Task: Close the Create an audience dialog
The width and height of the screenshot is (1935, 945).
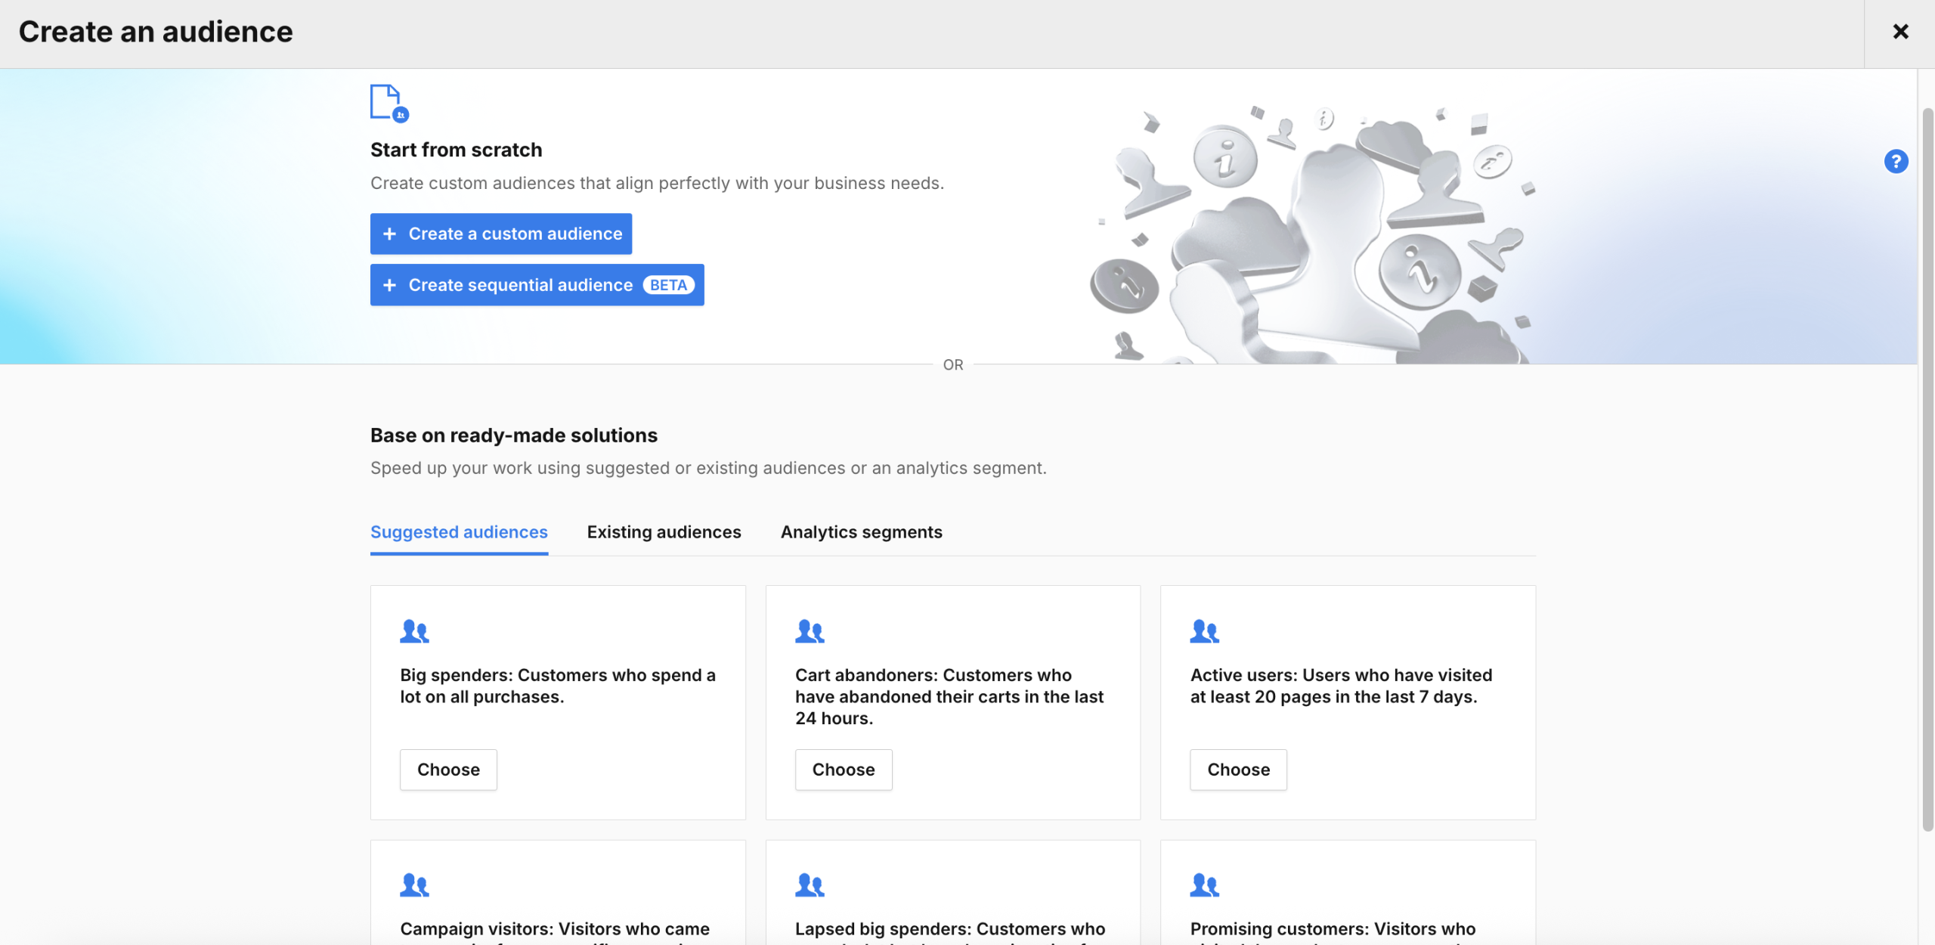Action: click(x=1900, y=31)
